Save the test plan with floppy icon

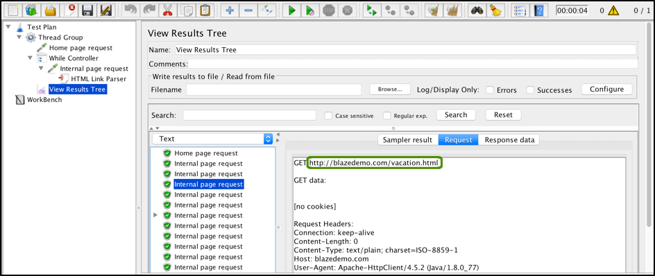(87, 10)
